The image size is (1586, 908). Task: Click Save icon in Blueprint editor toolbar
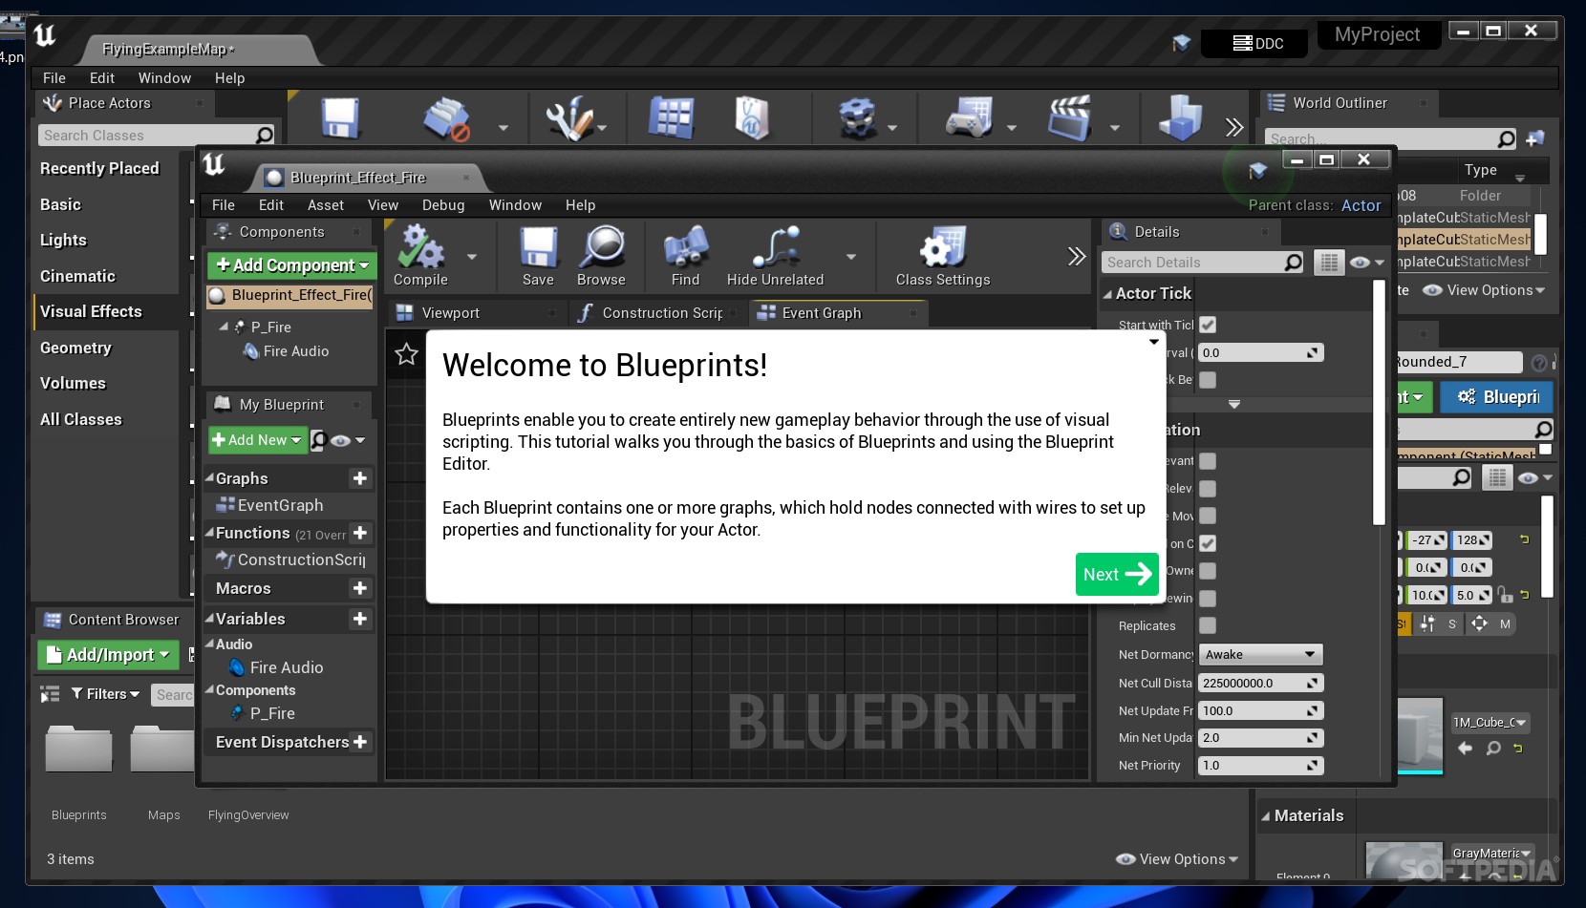[538, 246]
